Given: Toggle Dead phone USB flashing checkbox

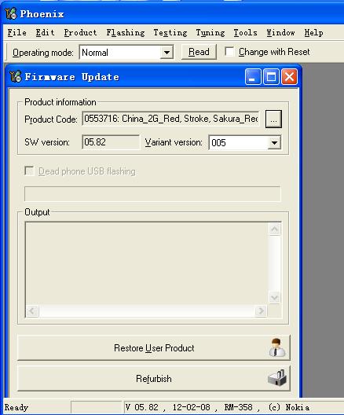Looking at the screenshot, I should (29, 171).
